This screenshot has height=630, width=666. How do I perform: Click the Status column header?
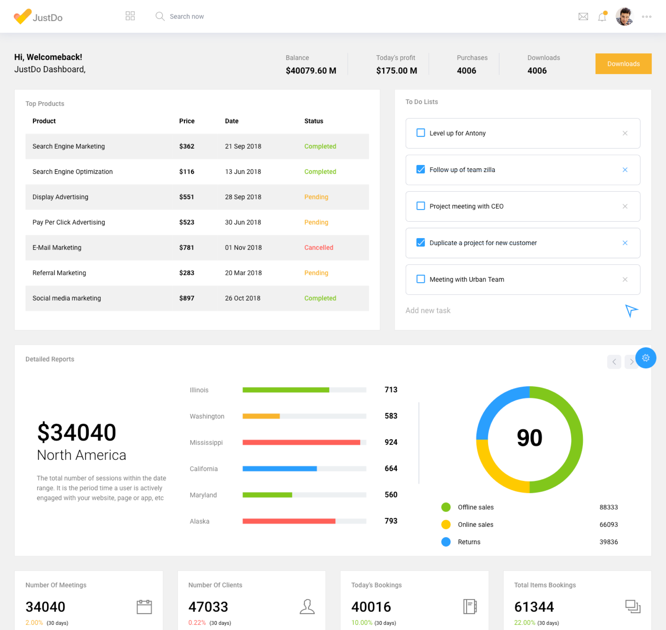pos(313,121)
